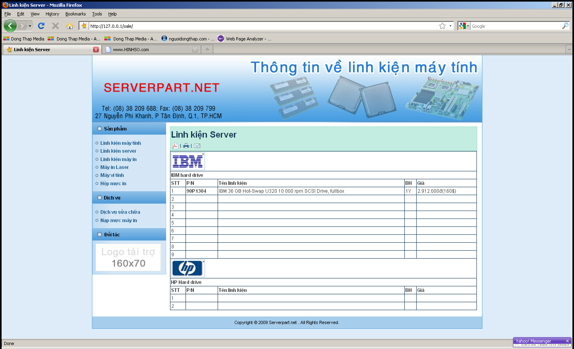
Task: Click the Linh kiện Server page heading
Action: click(x=204, y=135)
